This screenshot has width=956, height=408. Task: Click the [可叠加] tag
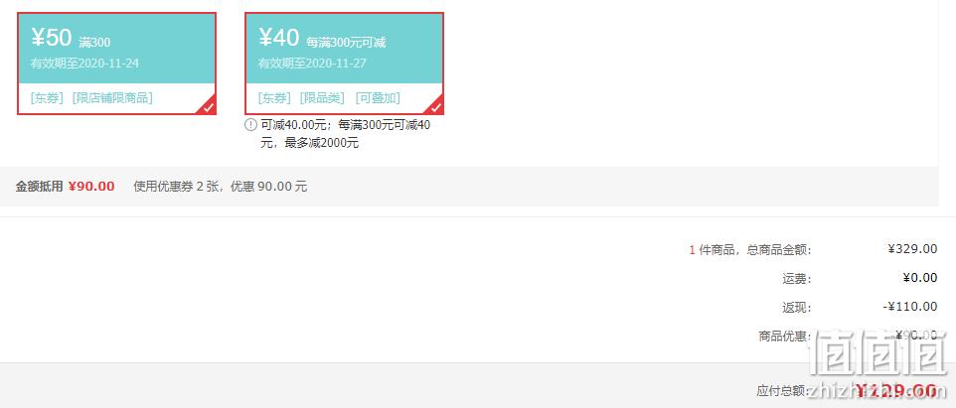click(378, 98)
